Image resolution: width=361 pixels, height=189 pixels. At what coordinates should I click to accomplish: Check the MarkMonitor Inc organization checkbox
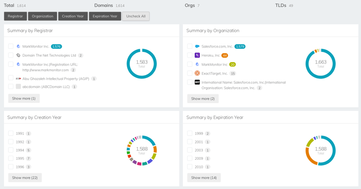tap(190, 64)
